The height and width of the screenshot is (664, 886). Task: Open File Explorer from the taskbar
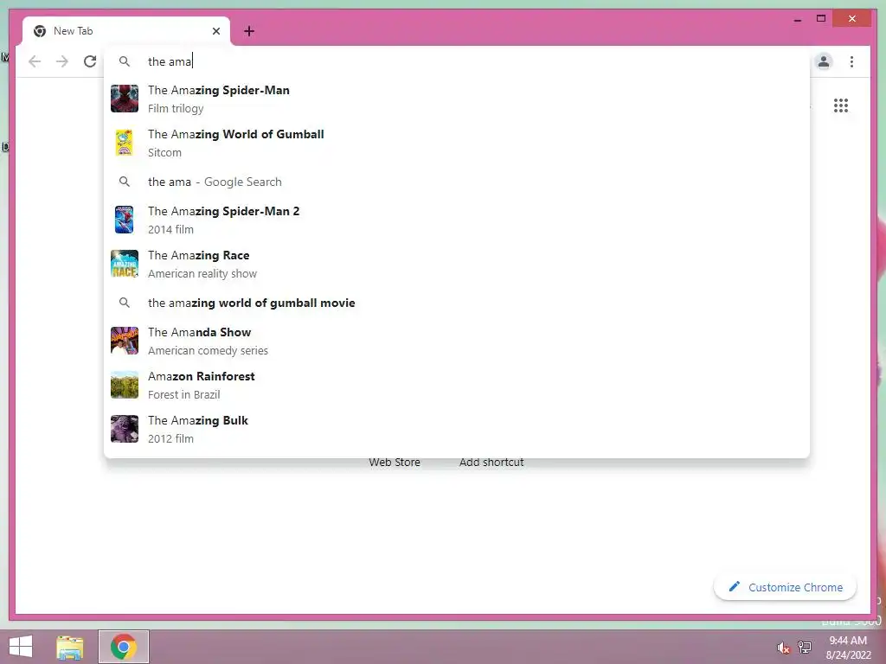(x=70, y=647)
